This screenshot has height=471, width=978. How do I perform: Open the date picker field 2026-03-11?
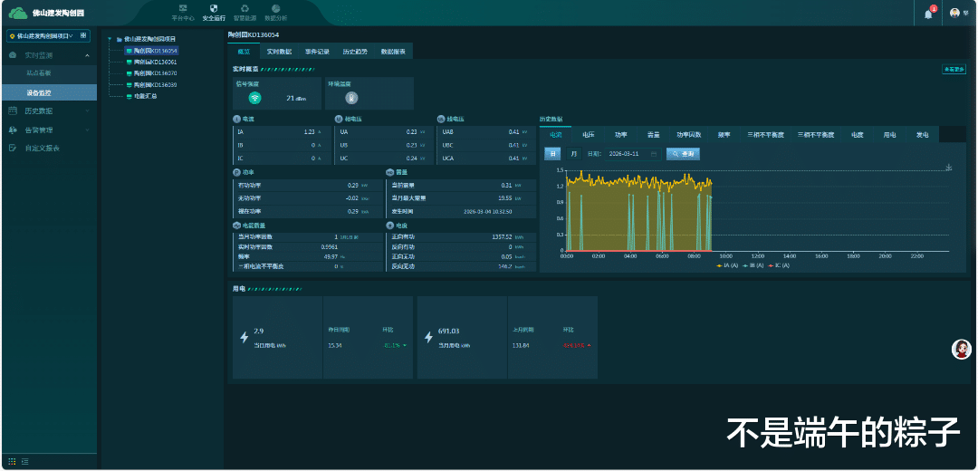632,153
